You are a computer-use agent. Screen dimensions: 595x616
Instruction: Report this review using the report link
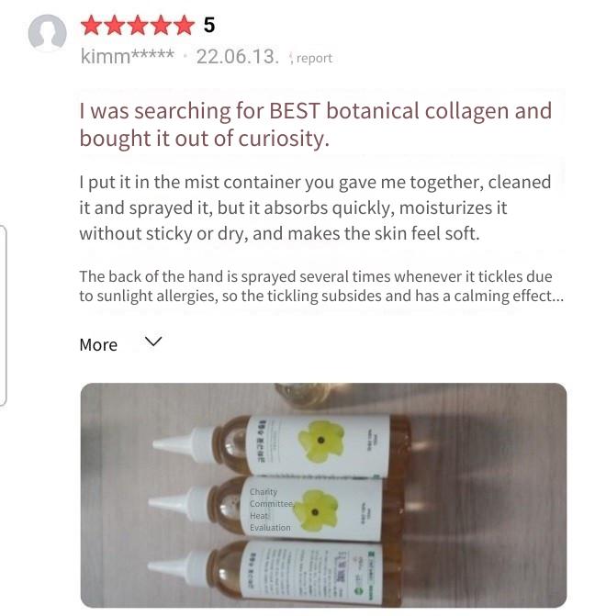314,58
